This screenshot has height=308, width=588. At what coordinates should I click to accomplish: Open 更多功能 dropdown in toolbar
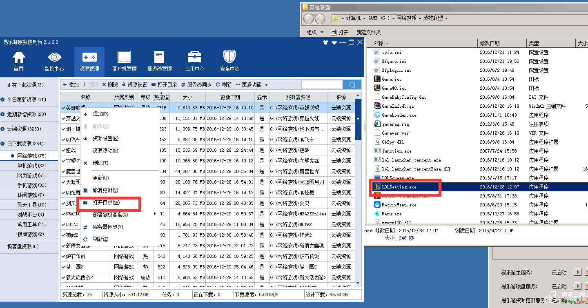(252, 84)
